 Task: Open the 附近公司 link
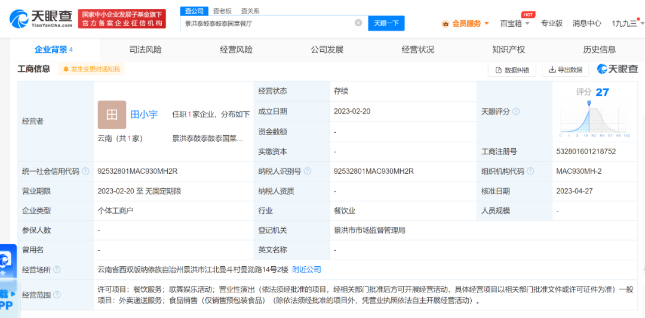(x=306, y=270)
